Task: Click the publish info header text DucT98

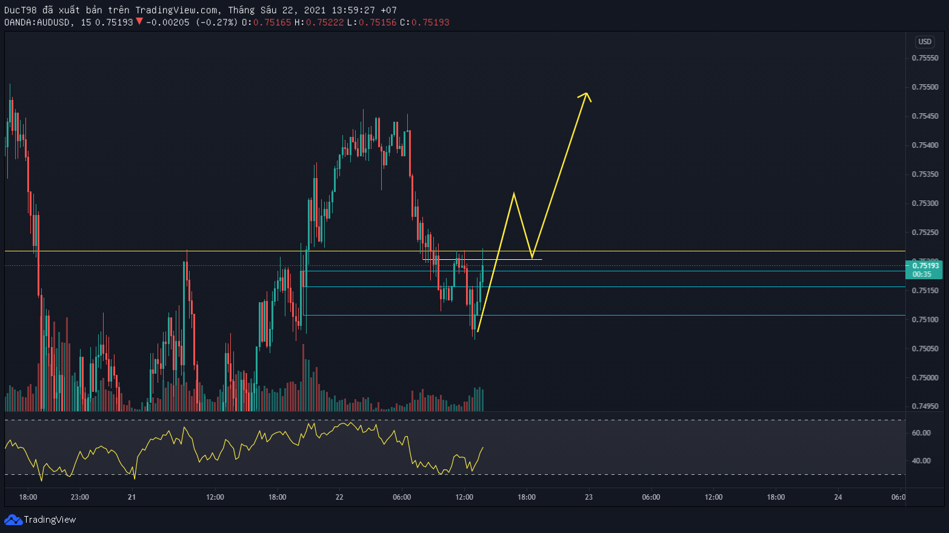Action: click(21, 10)
